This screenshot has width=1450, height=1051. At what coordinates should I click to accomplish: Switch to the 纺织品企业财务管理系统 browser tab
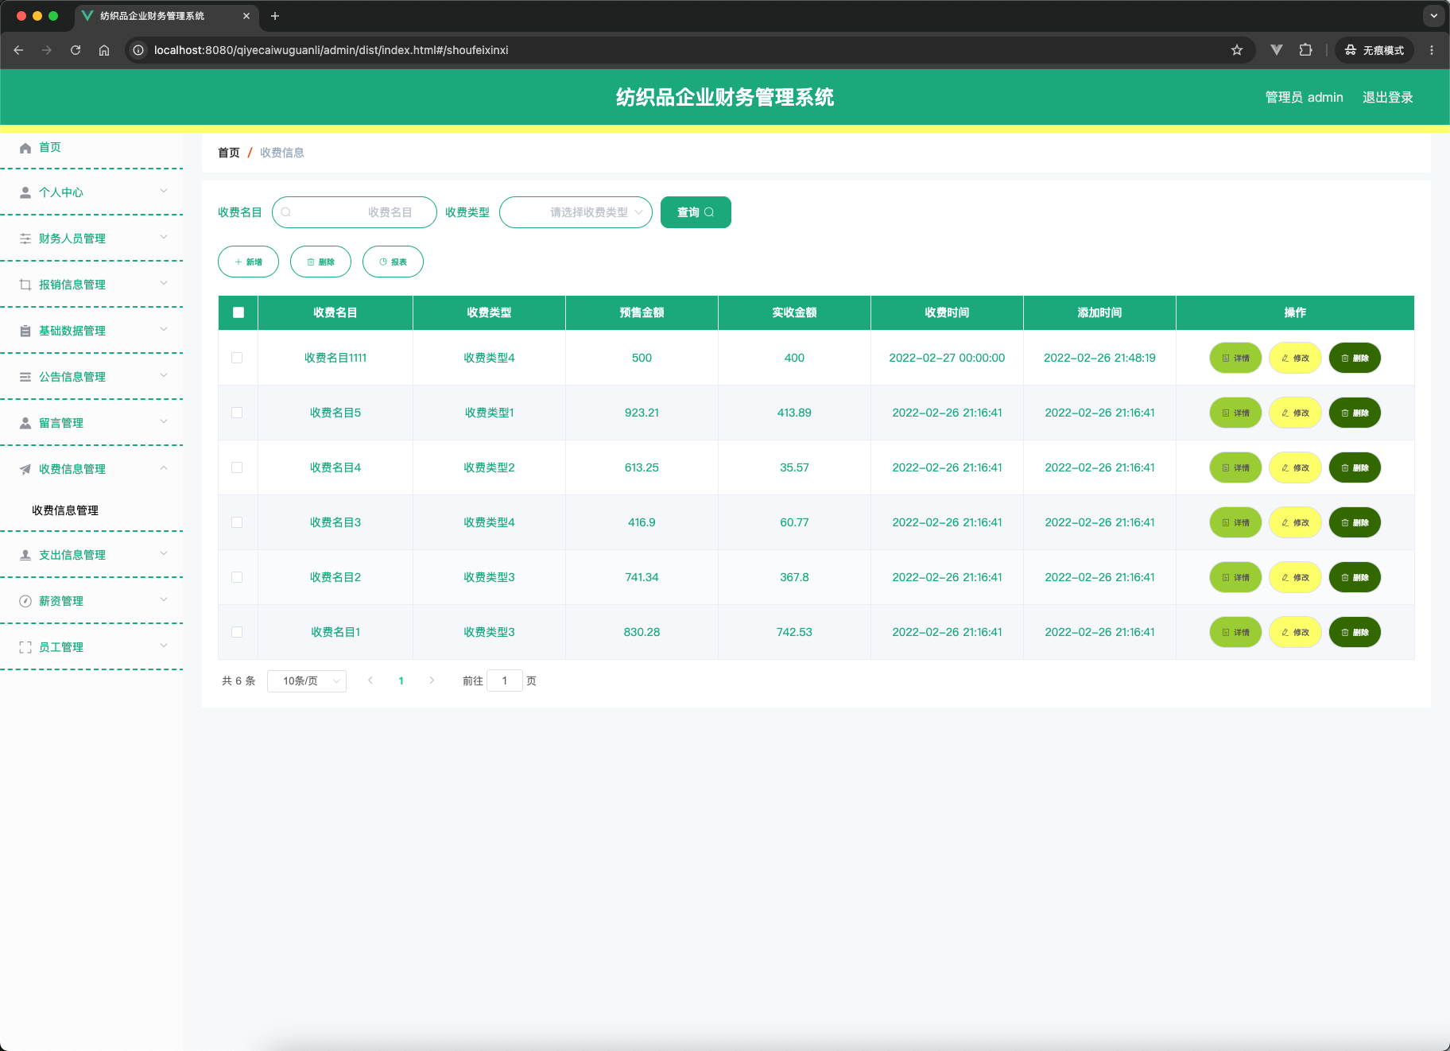[x=165, y=16]
